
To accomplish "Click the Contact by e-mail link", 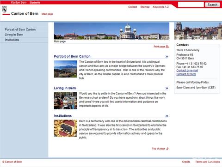I will pos(187,71).
